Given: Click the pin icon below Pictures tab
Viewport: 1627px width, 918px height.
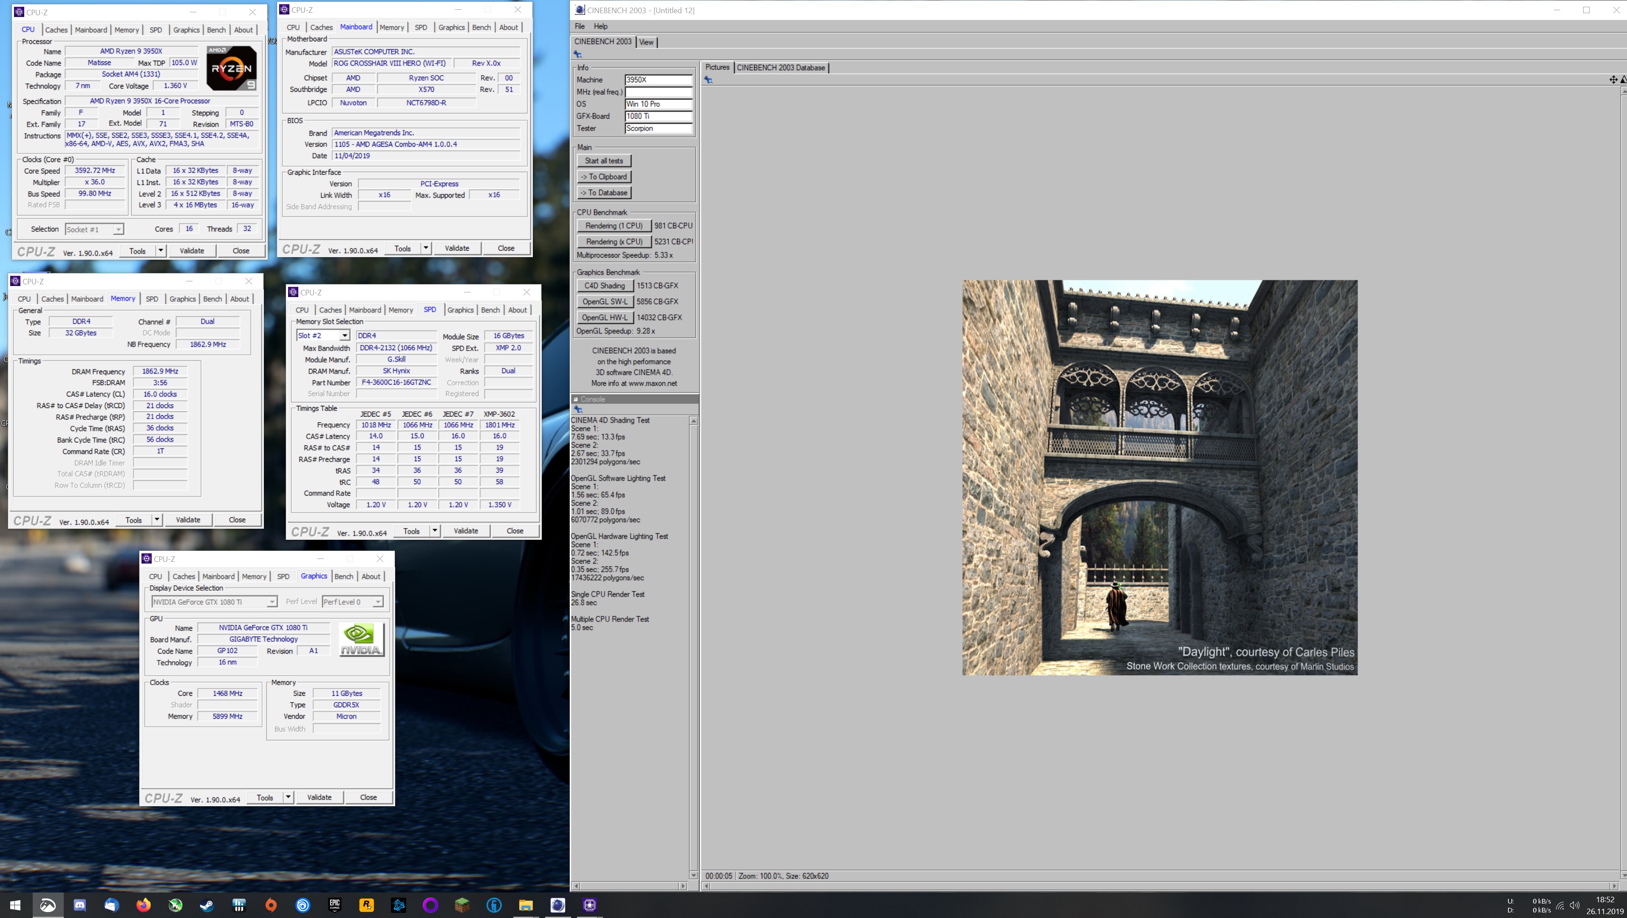Looking at the screenshot, I should pyautogui.click(x=708, y=79).
